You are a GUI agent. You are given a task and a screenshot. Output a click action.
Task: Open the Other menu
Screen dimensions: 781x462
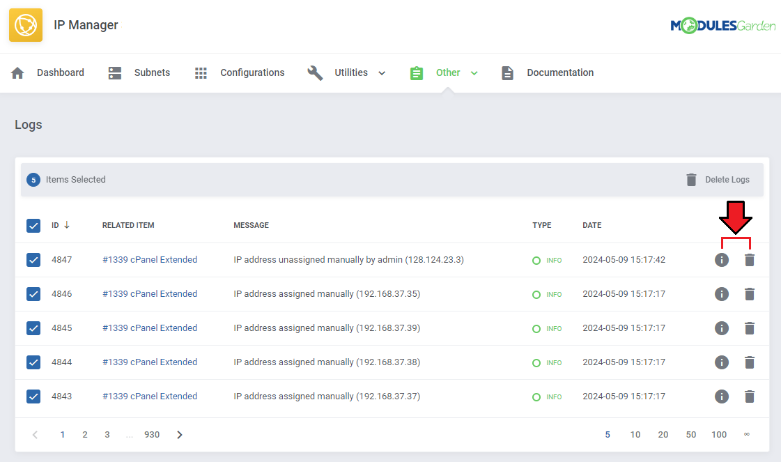(448, 72)
